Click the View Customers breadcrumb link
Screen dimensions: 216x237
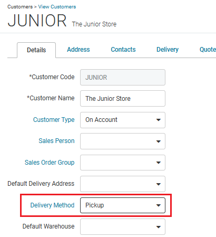[57, 7]
